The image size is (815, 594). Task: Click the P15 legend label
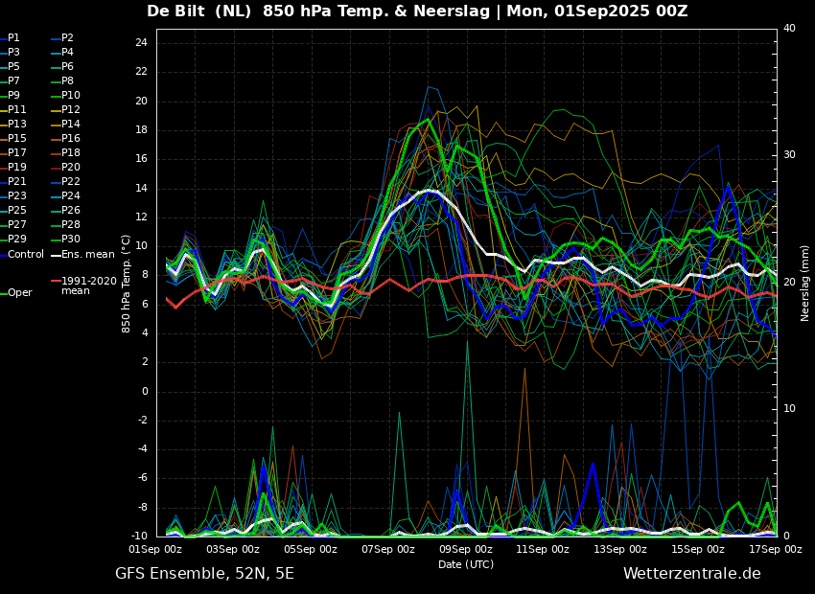(16, 138)
